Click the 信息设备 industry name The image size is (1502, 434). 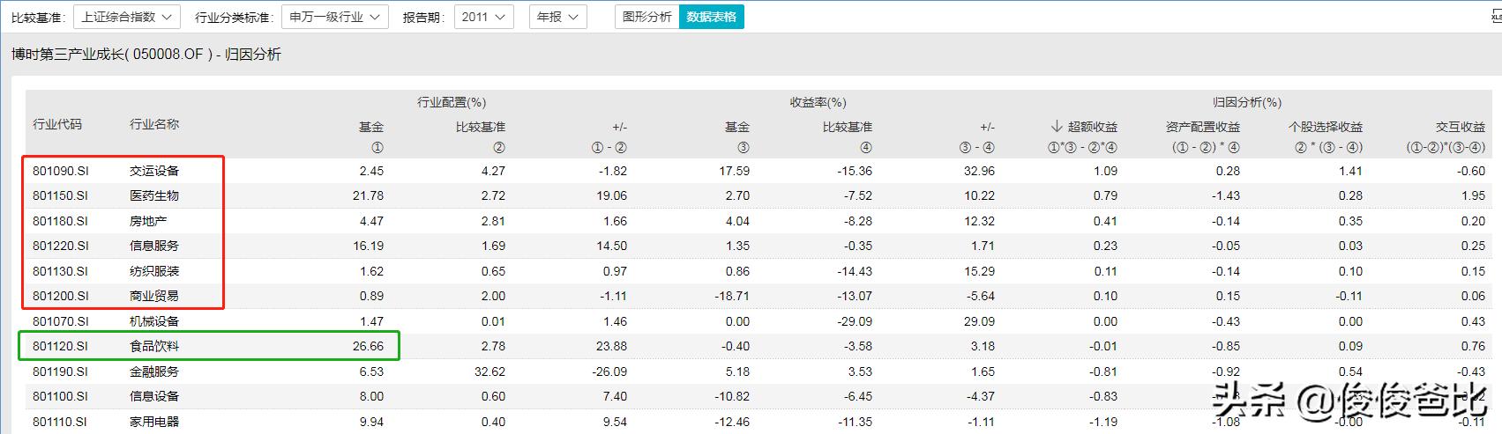154,396
